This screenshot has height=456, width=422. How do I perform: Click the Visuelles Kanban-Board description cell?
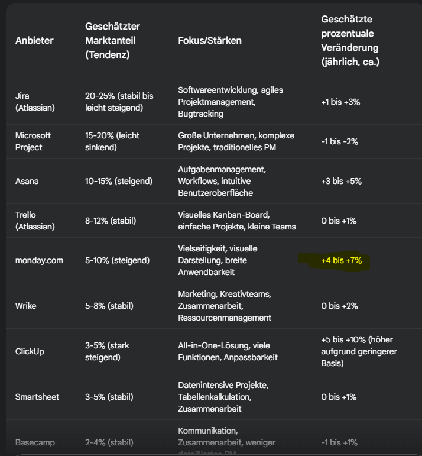pos(236,221)
